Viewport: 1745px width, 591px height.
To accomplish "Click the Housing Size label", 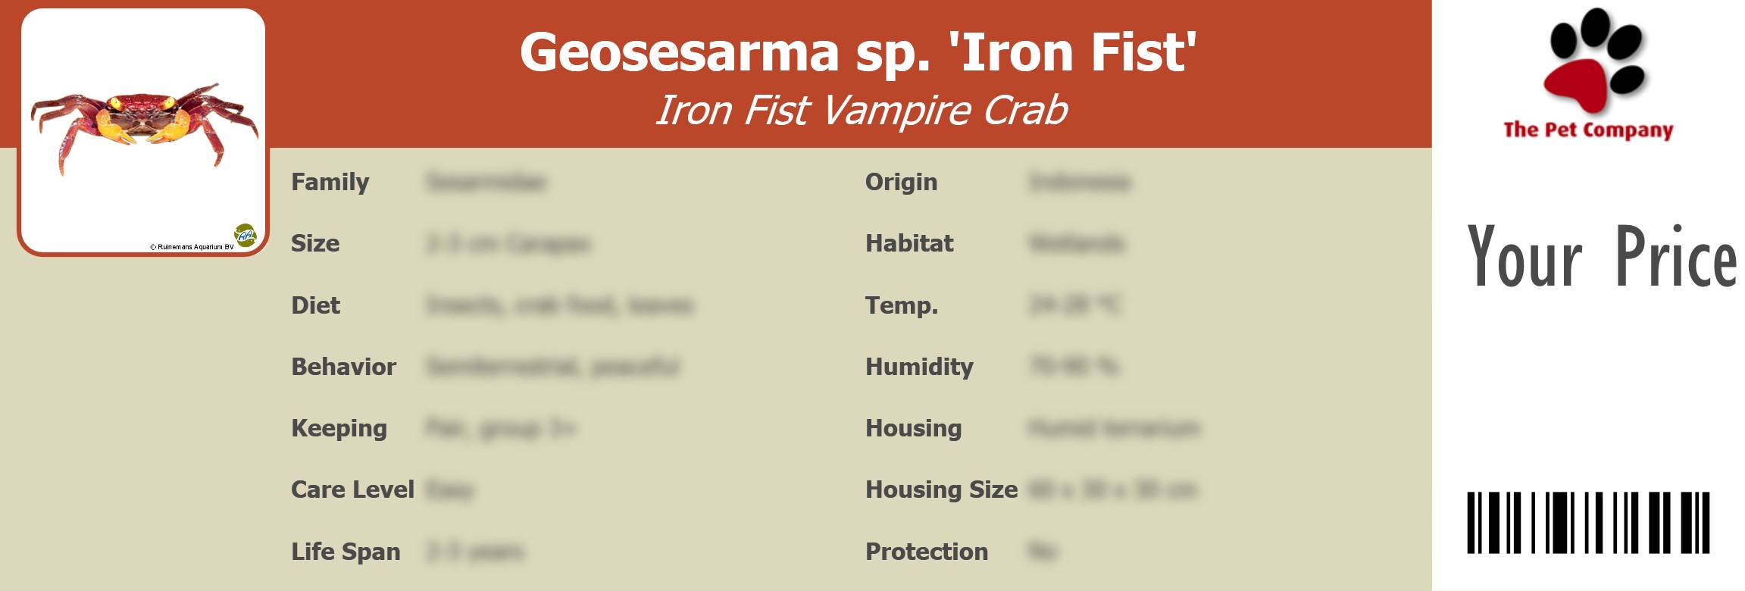I will (941, 489).
